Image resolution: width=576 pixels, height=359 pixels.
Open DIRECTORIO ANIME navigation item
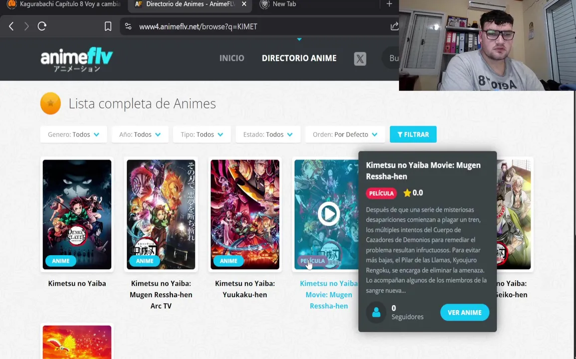coord(299,58)
